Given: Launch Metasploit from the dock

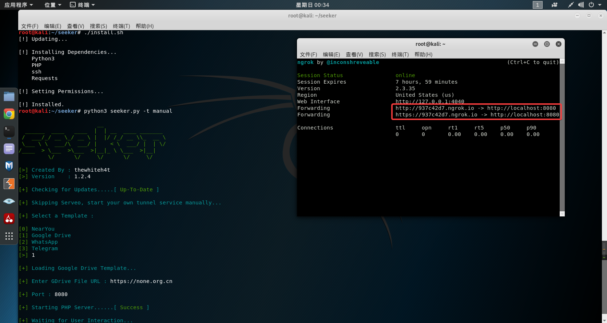Looking at the screenshot, I should [9, 166].
